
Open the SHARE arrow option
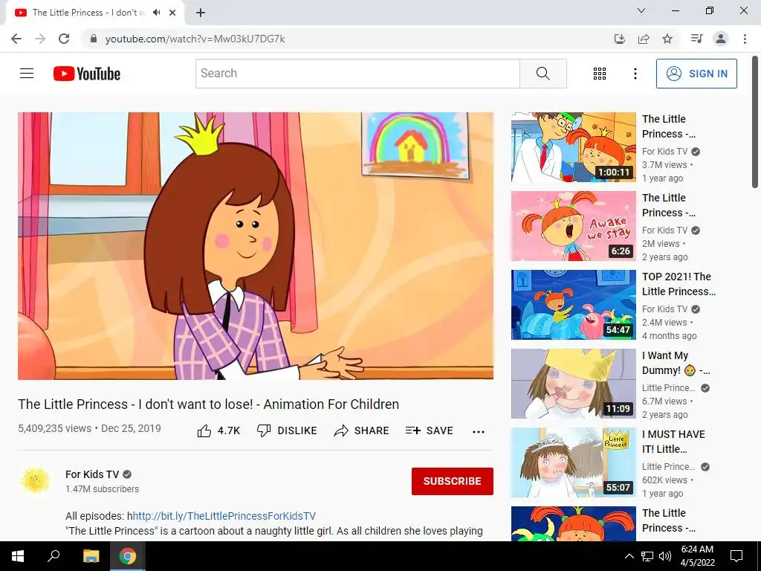(x=362, y=430)
